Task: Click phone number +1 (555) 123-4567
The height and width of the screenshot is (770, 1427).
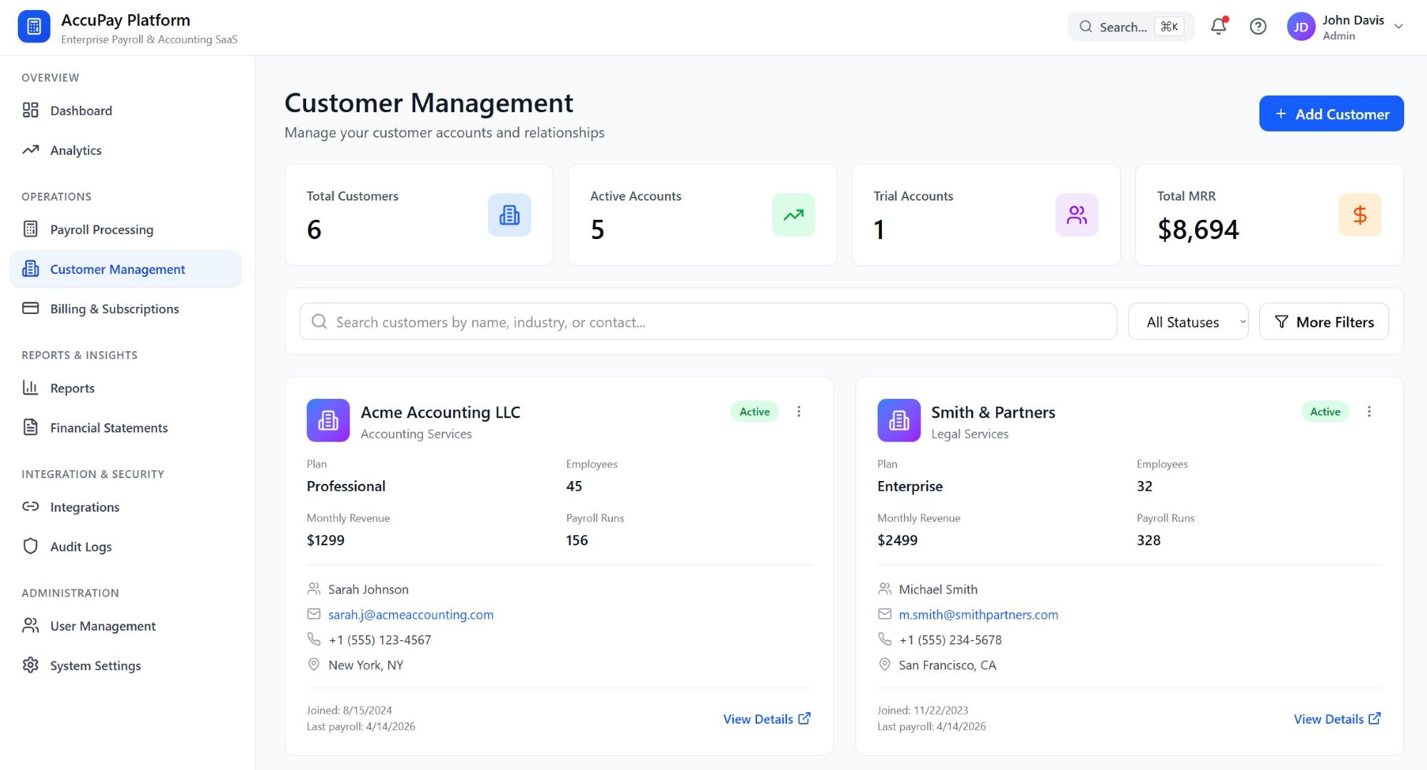Action: 380,640
